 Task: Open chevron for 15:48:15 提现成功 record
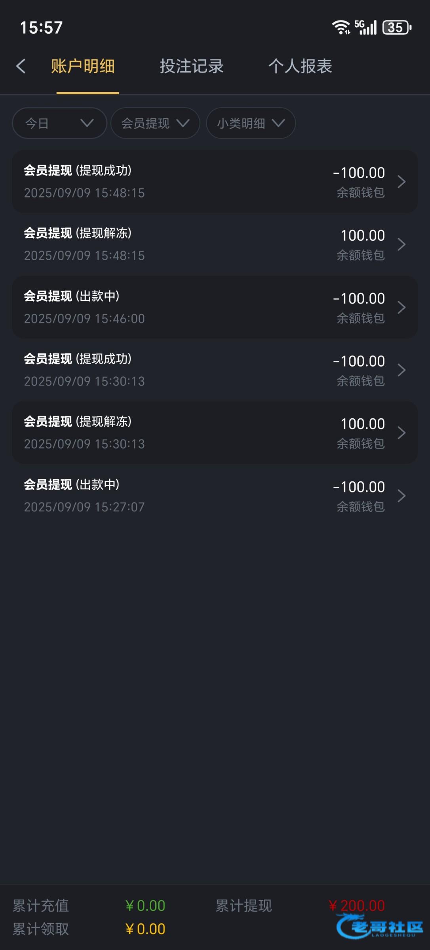click(401, 182)
